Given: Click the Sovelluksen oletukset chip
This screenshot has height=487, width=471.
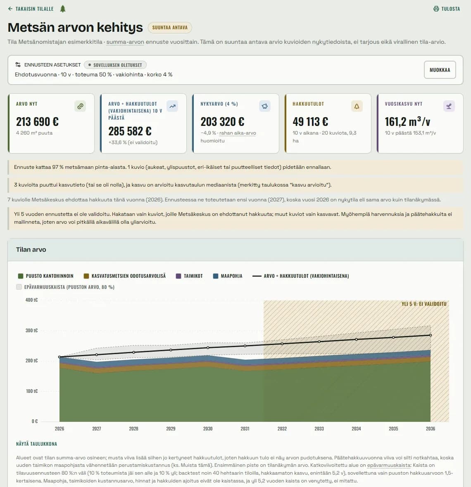Looking at the screenshot, I should (115, 65).
